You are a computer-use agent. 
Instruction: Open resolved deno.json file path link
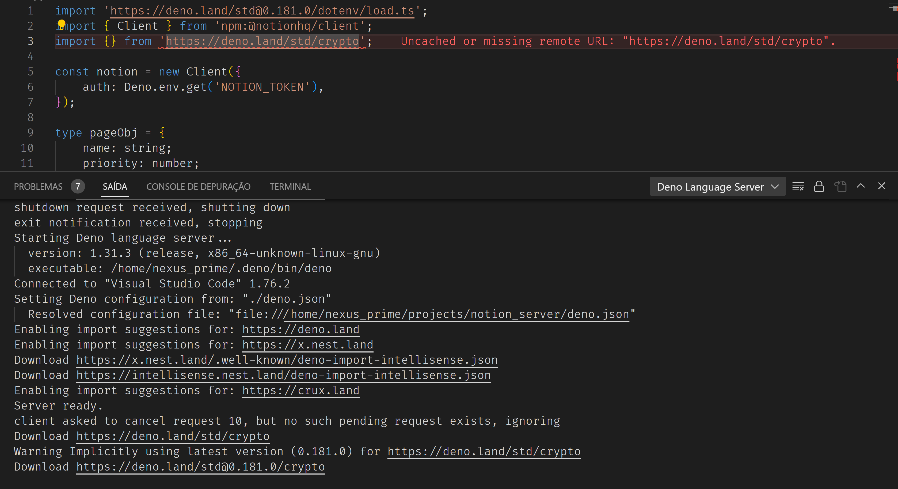(x=457, y=314)
